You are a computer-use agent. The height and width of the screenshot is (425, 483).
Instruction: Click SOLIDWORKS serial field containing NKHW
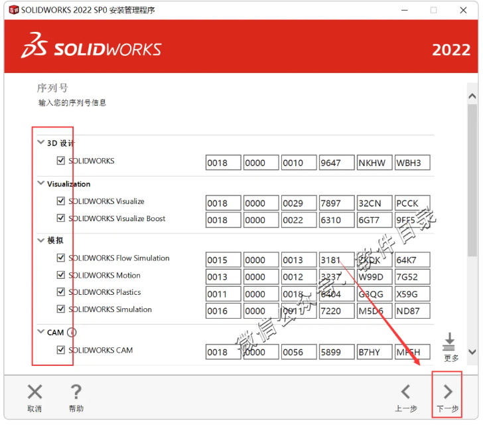coord(374,163)
